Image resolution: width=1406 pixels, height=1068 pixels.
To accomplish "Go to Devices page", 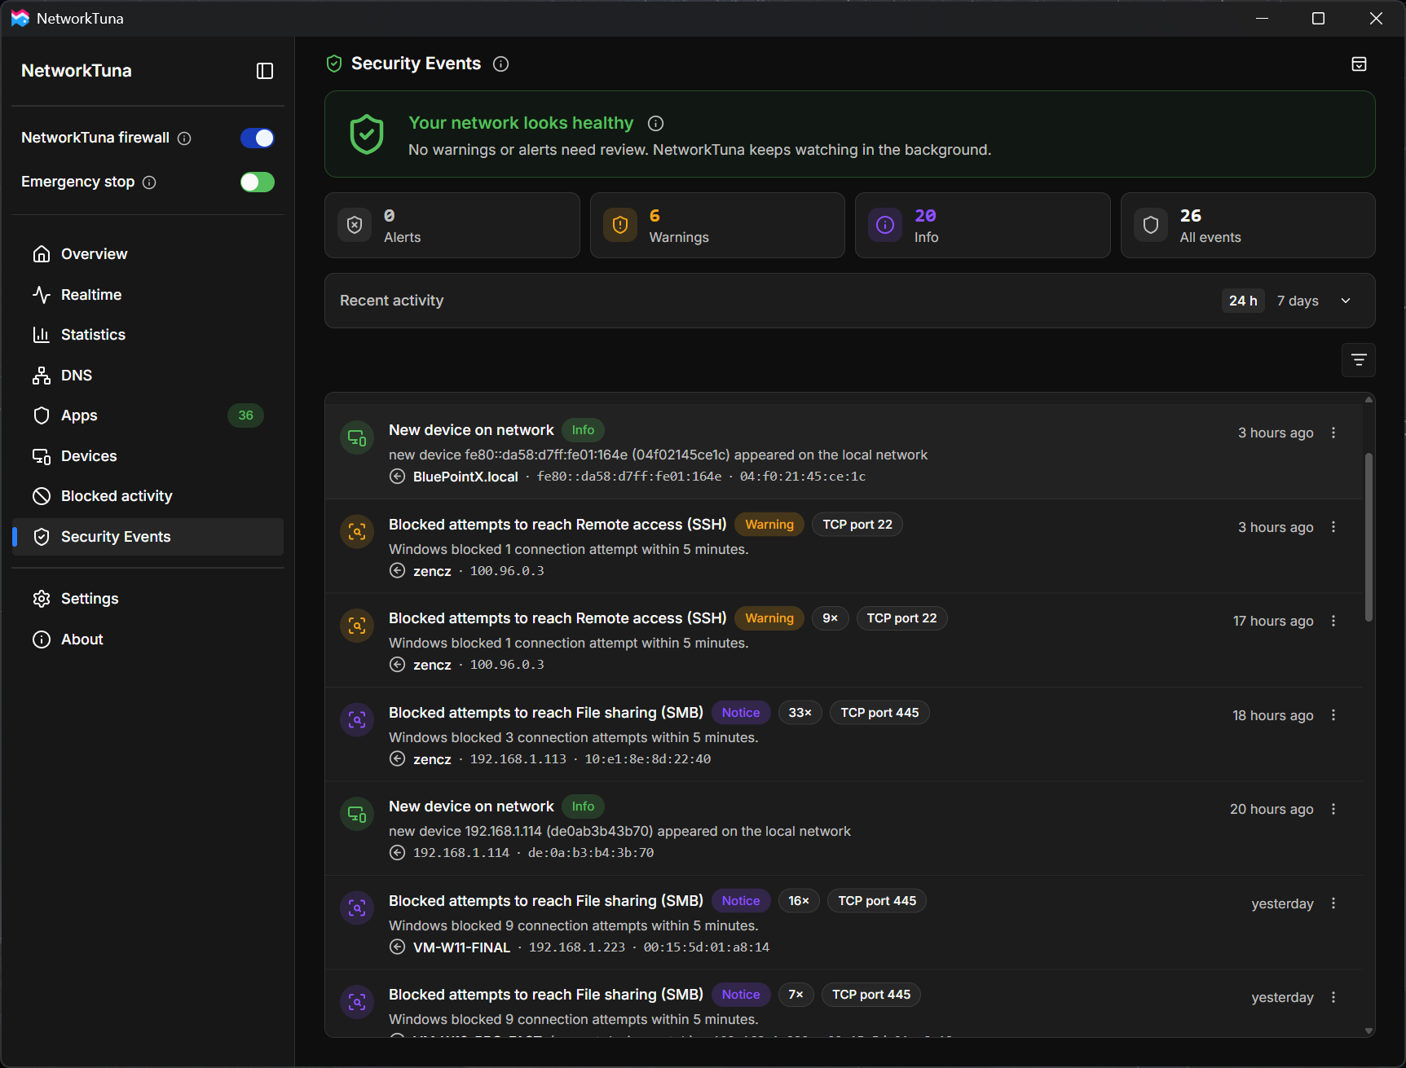I will [x=148, y=456].
